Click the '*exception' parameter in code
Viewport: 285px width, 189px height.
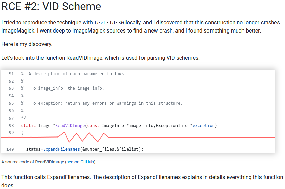click(202, 125)
